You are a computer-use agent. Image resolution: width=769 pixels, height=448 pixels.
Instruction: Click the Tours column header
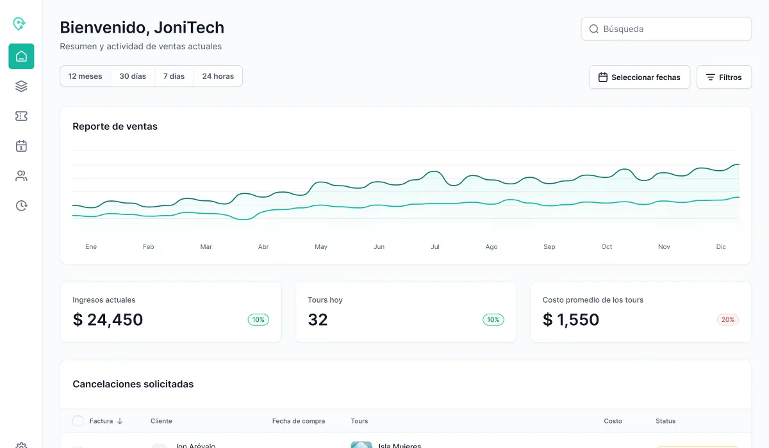(360, 421)
